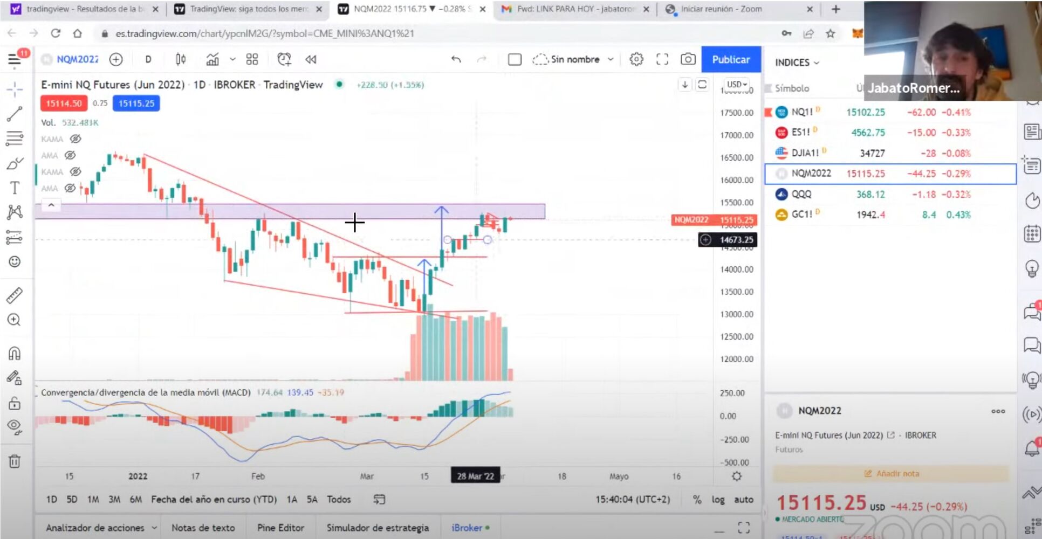Viewport: 1042px width, 539px height.
Task: Take a chart snapshot with camera icon
Action: pyautogui.click(x=688, y=59)
